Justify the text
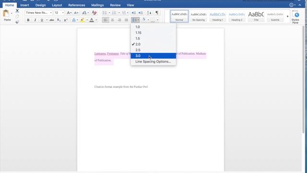 pos(126,20)
